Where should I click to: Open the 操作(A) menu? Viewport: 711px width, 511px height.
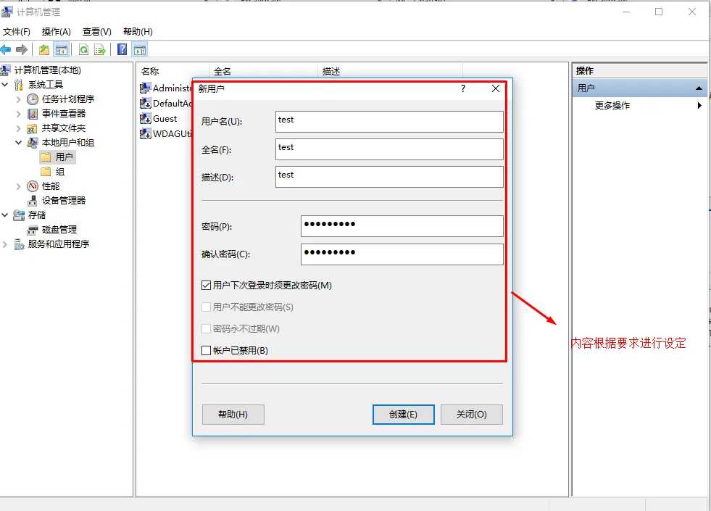point(57,31)
